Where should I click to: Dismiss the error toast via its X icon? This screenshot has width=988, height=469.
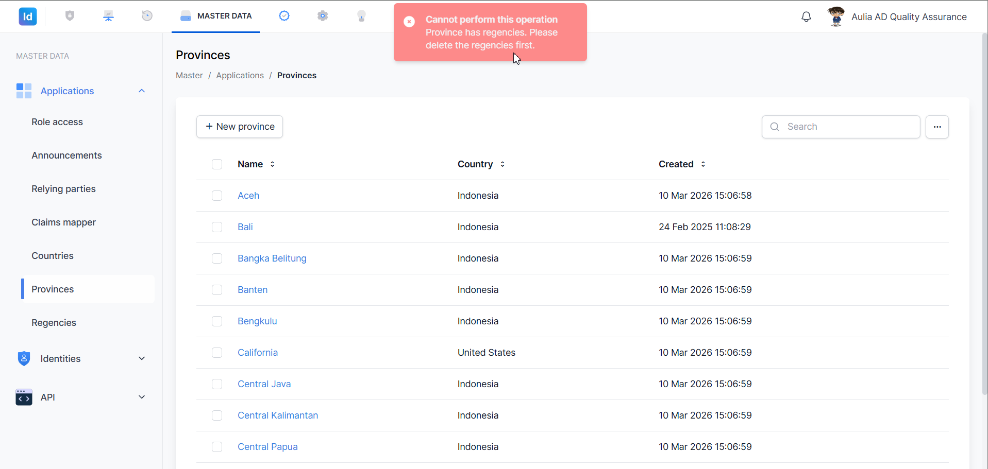pyautogui.click(x=409, y=22)
